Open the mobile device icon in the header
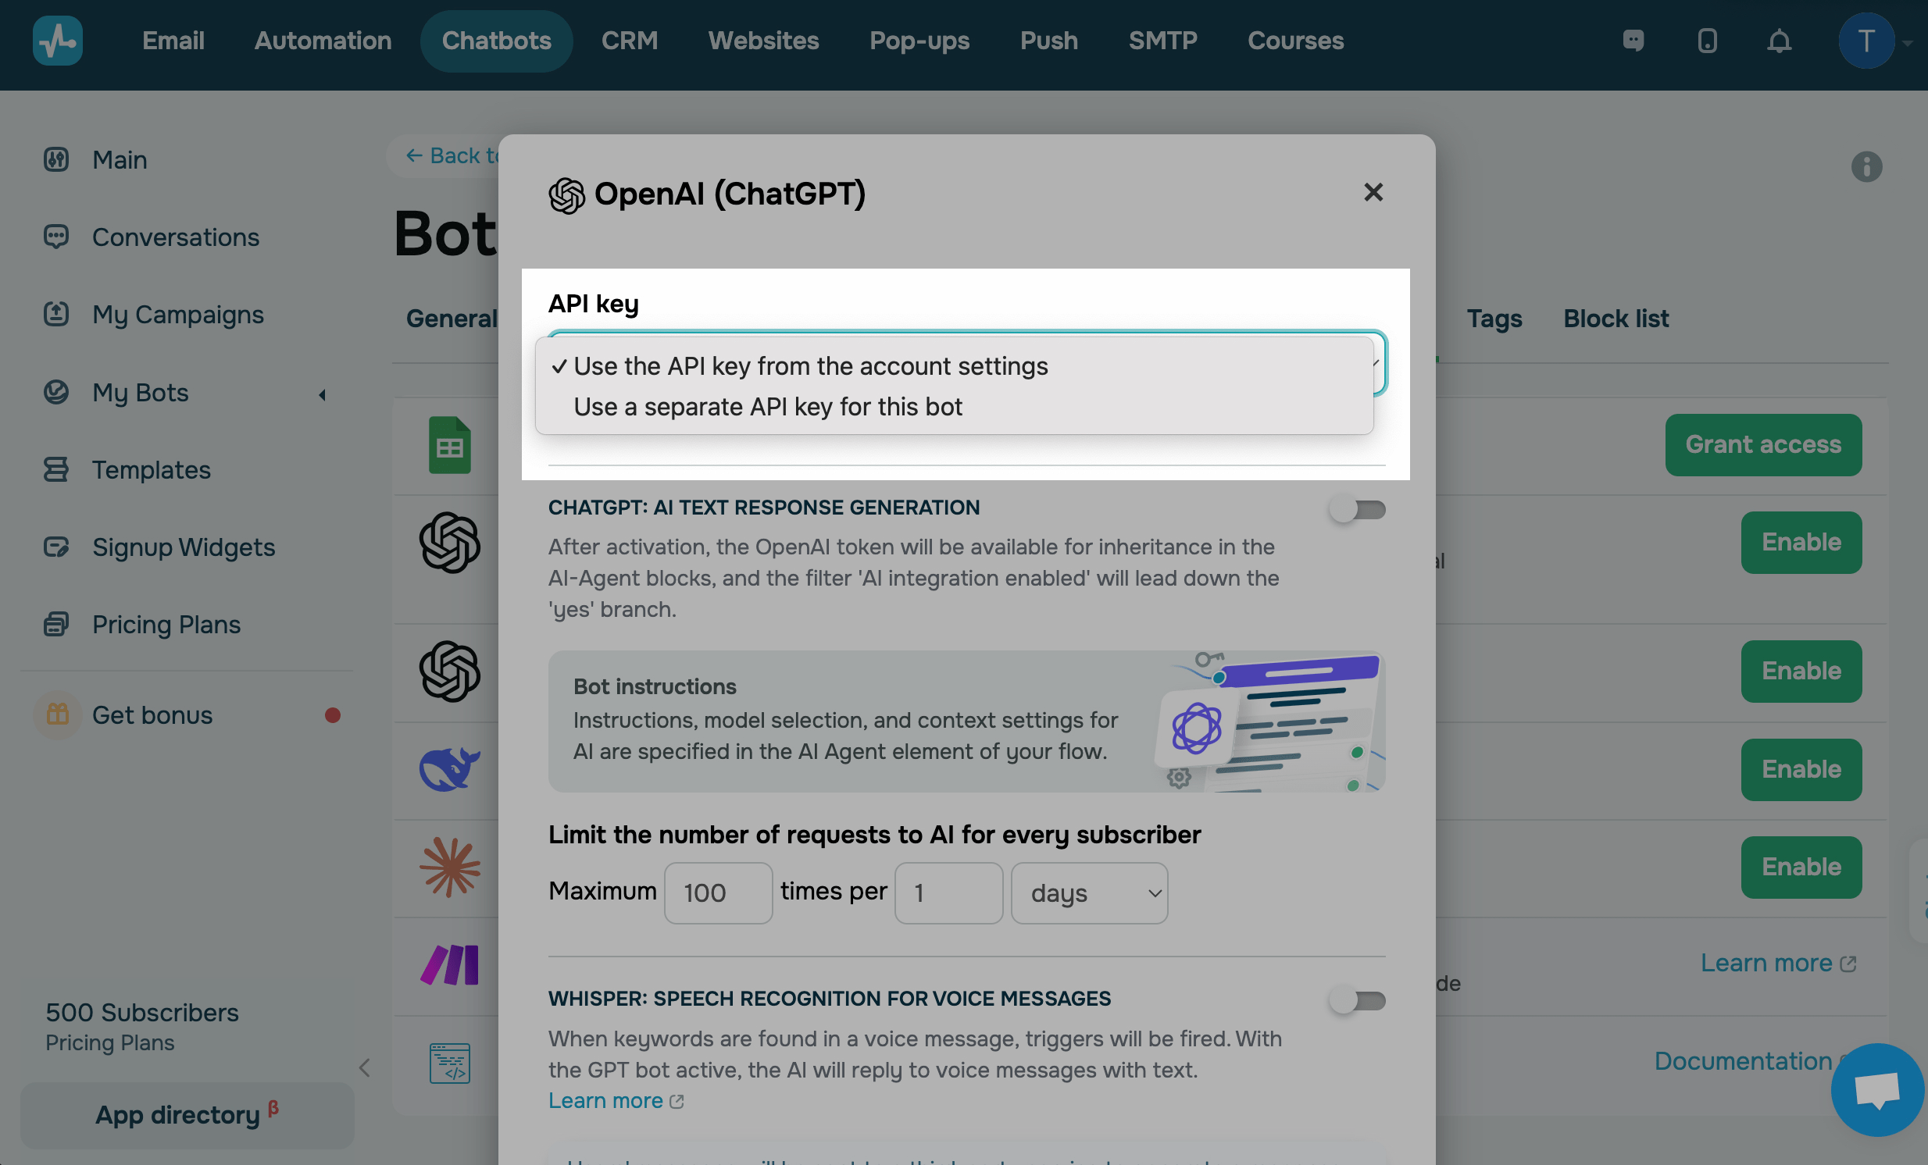Image resolution: width=1928 pixels, height=1165 pixels. 1707,41
